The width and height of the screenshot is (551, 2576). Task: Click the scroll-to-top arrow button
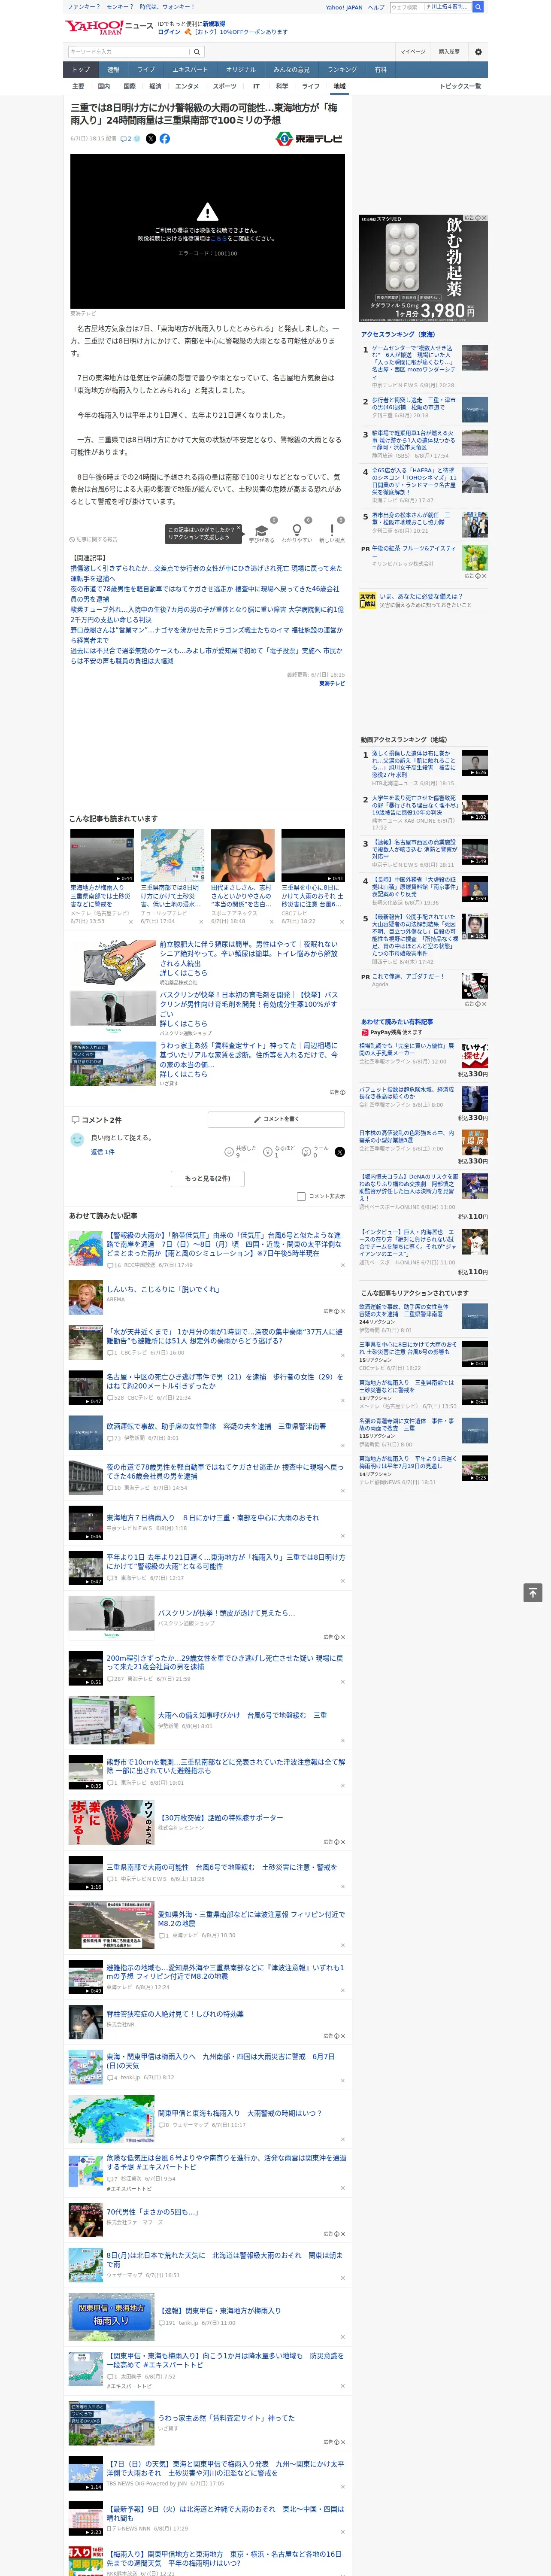point(533,1592)
